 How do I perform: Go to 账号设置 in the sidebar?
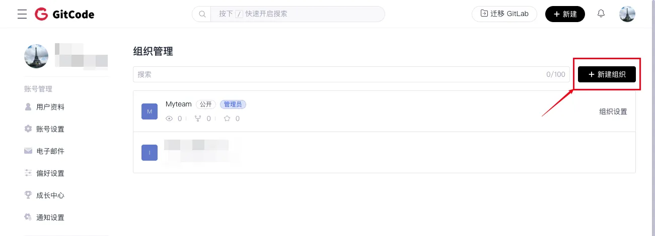(50, 129)
